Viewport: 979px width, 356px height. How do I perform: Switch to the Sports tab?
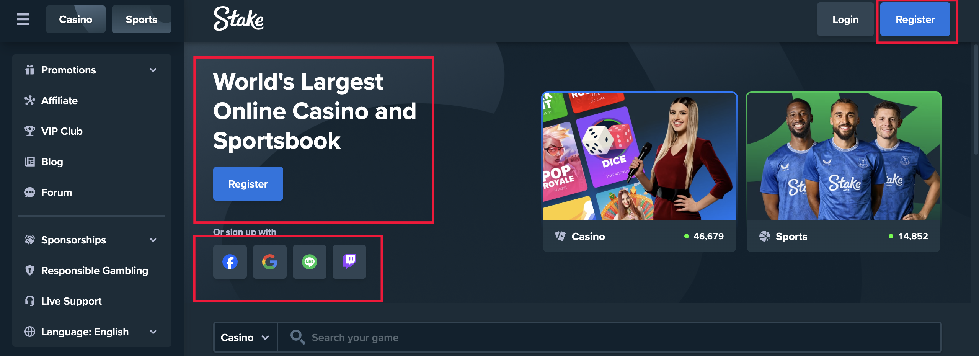(x=142, y=19)
